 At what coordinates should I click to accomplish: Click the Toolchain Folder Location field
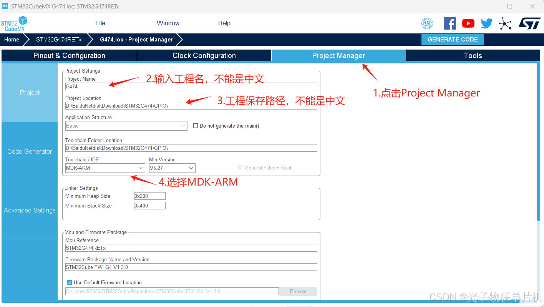[191, 148]
